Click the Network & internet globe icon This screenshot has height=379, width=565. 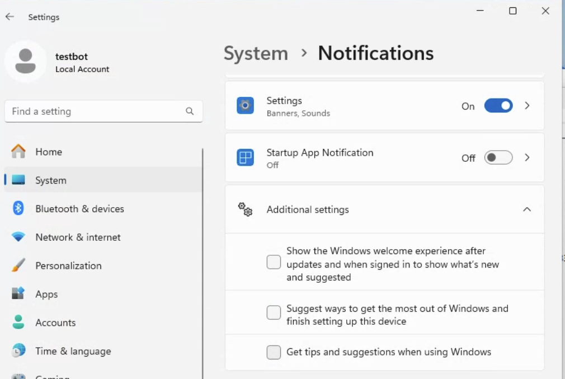[18, 237]
